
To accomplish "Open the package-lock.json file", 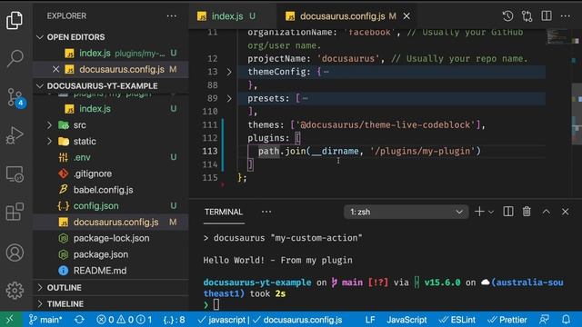I will [111, 238].
